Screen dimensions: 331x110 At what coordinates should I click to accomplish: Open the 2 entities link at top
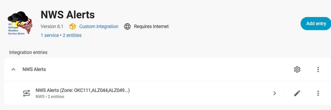point(72,35)
